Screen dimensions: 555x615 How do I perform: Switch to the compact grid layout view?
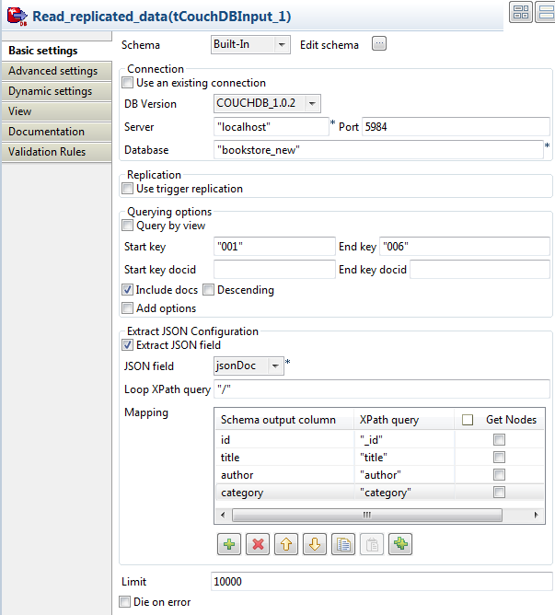pyautogui.click(x=521, y=12)
